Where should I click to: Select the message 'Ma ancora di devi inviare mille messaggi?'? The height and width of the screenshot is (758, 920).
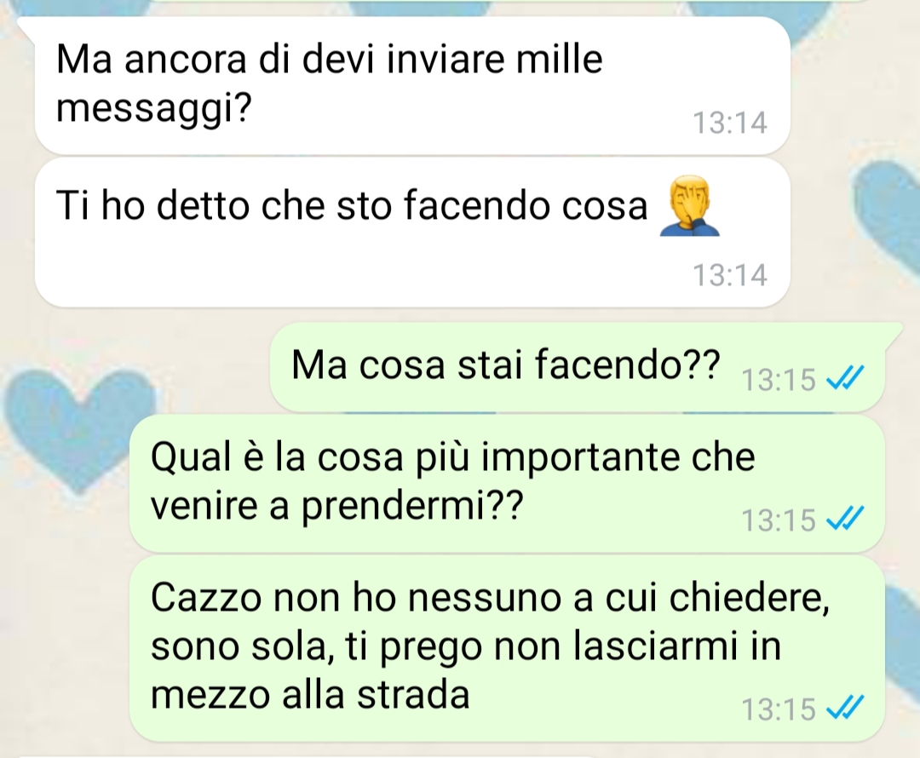pyautogui.click(x=412, y=86)
